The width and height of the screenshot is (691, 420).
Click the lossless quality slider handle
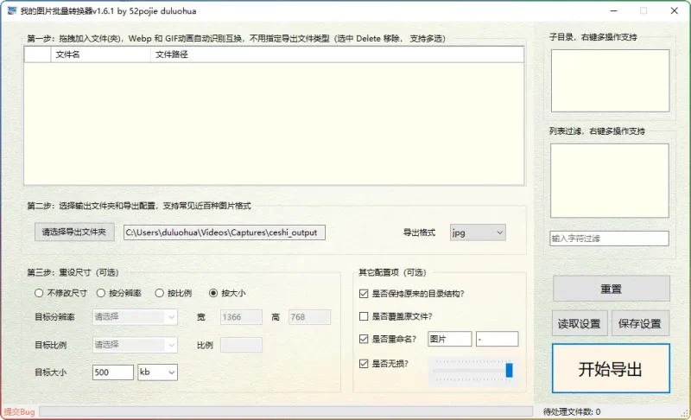[x=510, y=370]
